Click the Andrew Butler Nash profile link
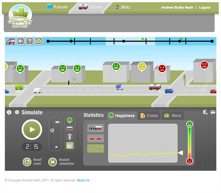Image resolution: width=221 pixels, height=193 pixels. 177,7
